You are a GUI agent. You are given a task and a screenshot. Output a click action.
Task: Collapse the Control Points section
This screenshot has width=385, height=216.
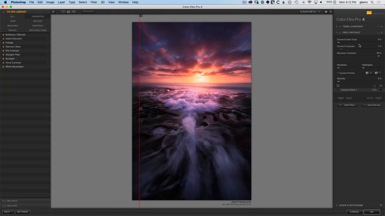click(338, 73)
